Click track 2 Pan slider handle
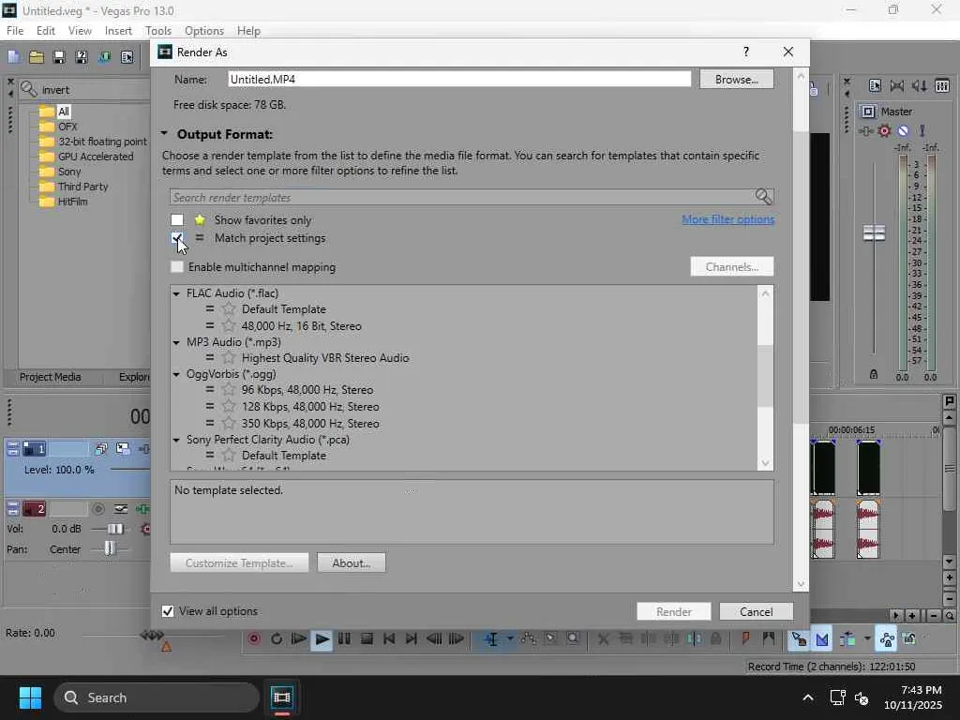 (x=109, y=548)
